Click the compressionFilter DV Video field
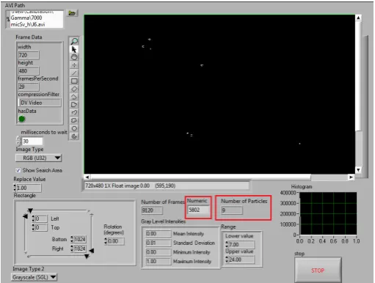375x283 pixels. tap(40, 103)
